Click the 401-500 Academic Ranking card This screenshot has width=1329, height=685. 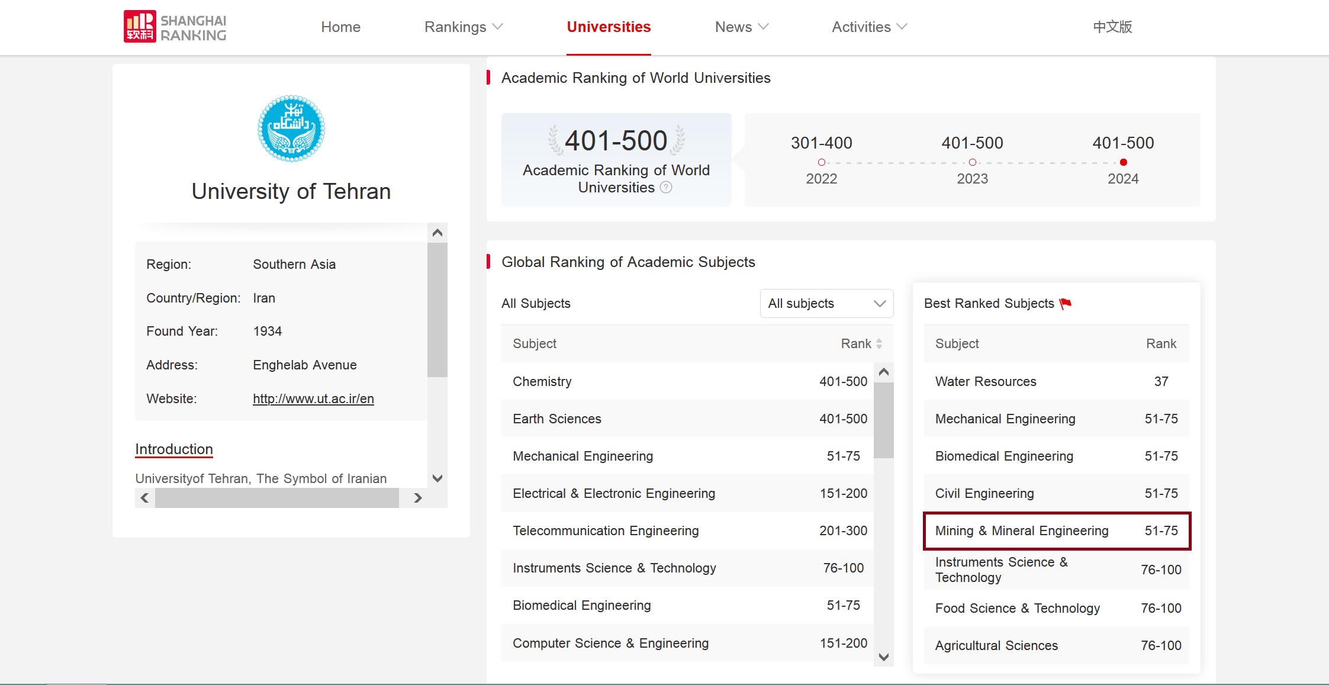click(616, 160)
